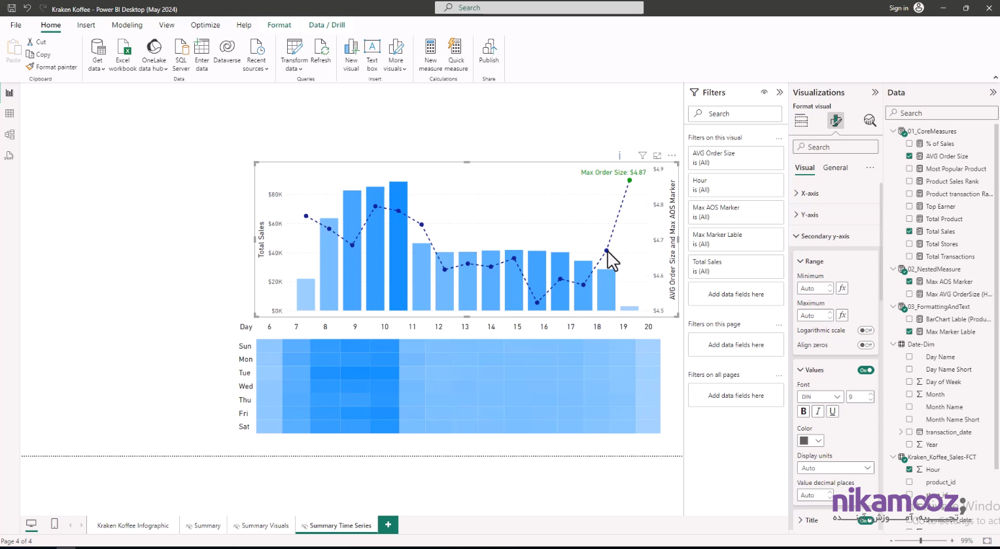Switch to Report view in left rail

click(x=9, y=93)
